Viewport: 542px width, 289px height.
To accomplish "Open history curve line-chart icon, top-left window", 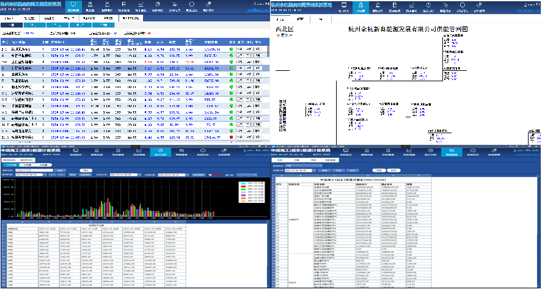I will coord(141,4).
